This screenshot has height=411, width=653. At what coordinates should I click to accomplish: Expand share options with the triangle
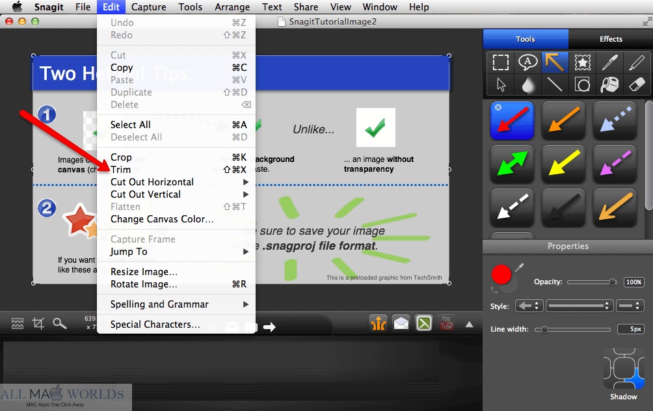point(470,325)
